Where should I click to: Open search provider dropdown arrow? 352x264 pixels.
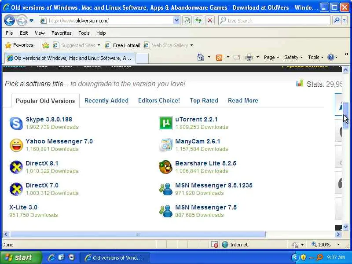[345, 21]
